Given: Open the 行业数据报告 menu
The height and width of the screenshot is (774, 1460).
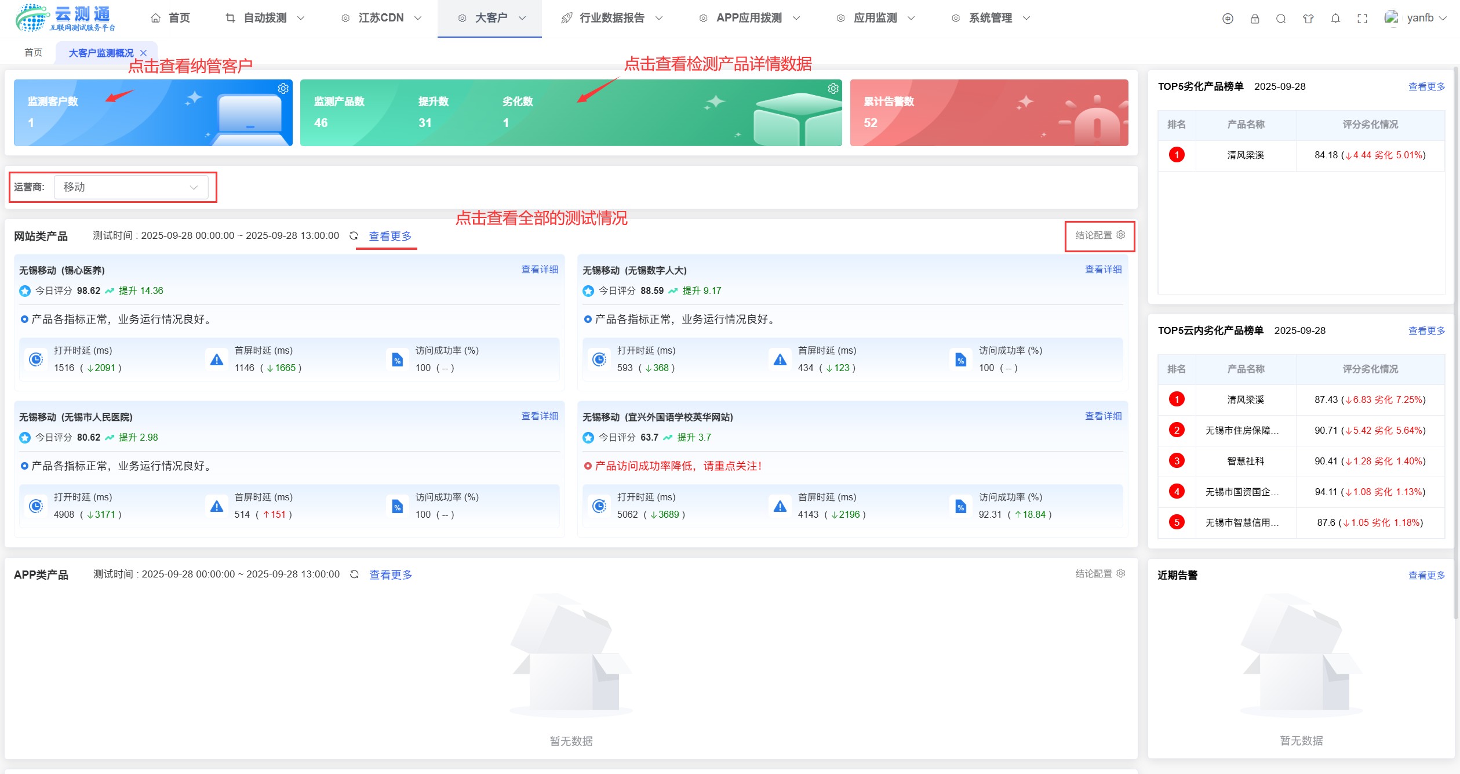Looking at the screenshot, I should (611, 18).
